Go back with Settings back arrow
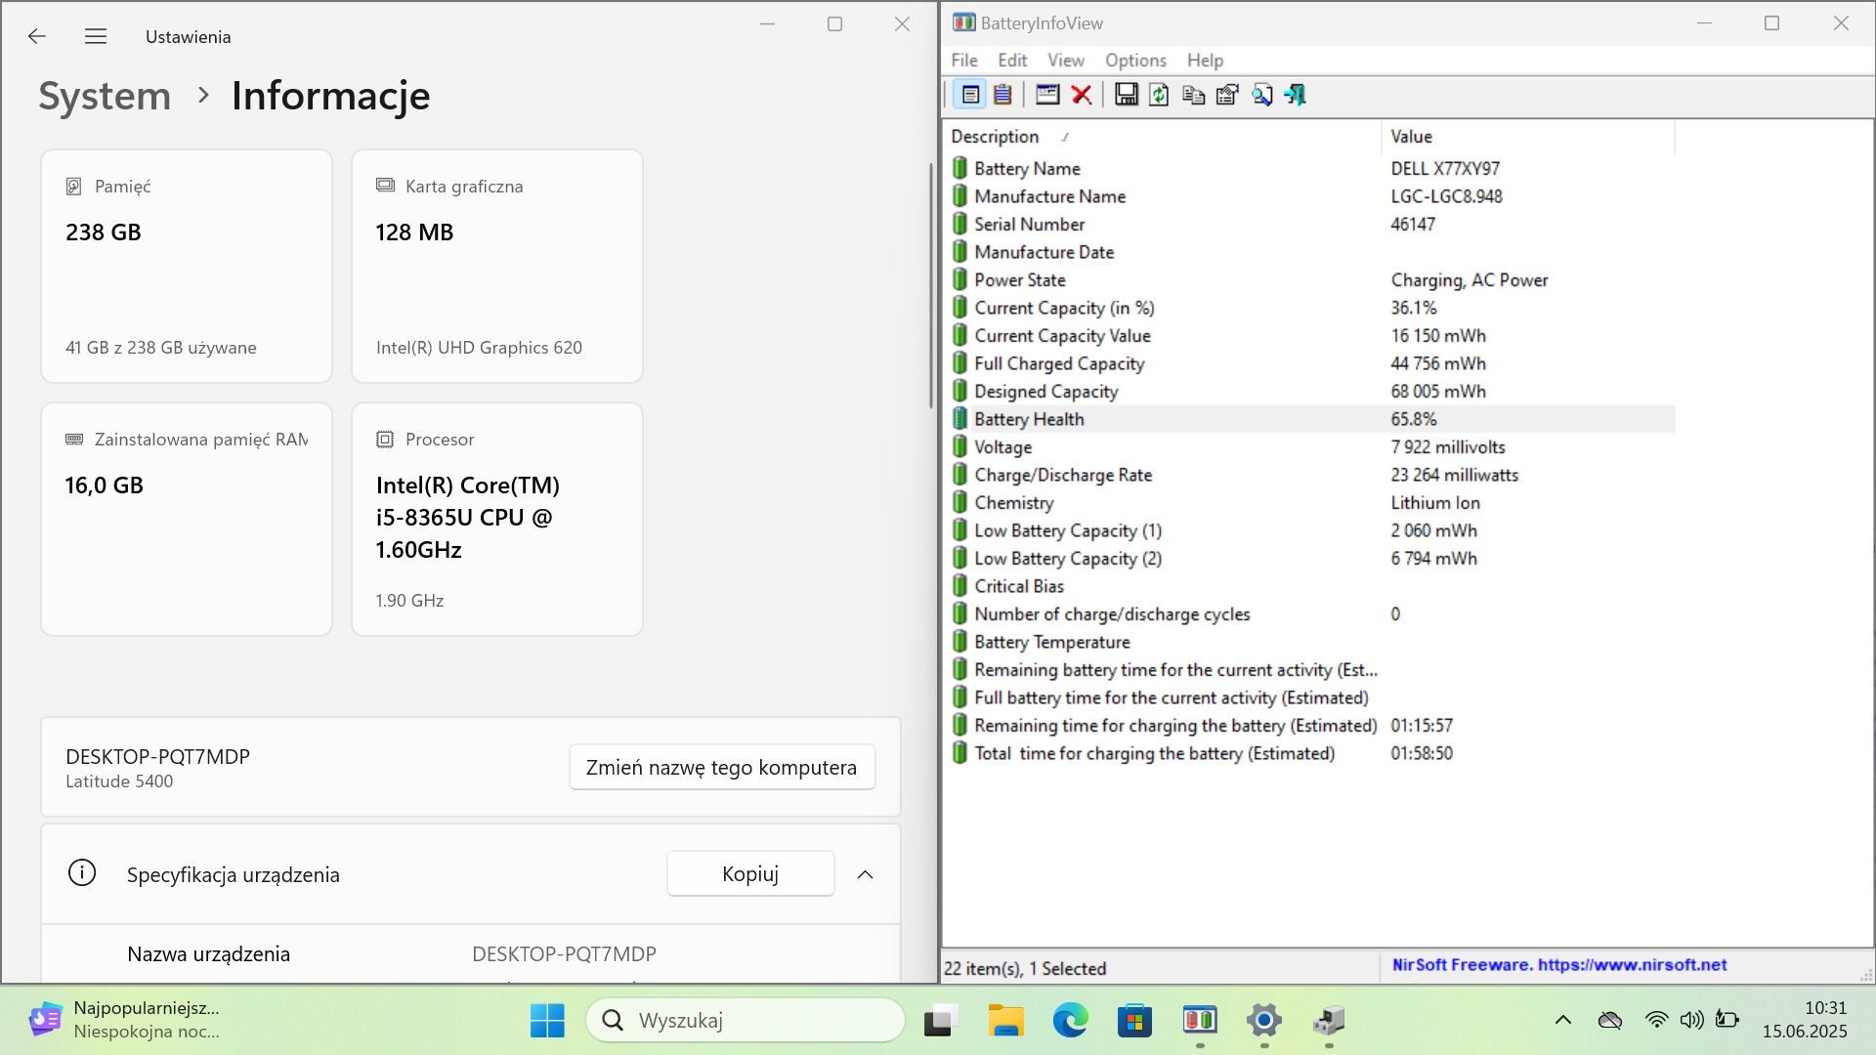Viewport: 1876px width, 1055px height. coord(37,36)
